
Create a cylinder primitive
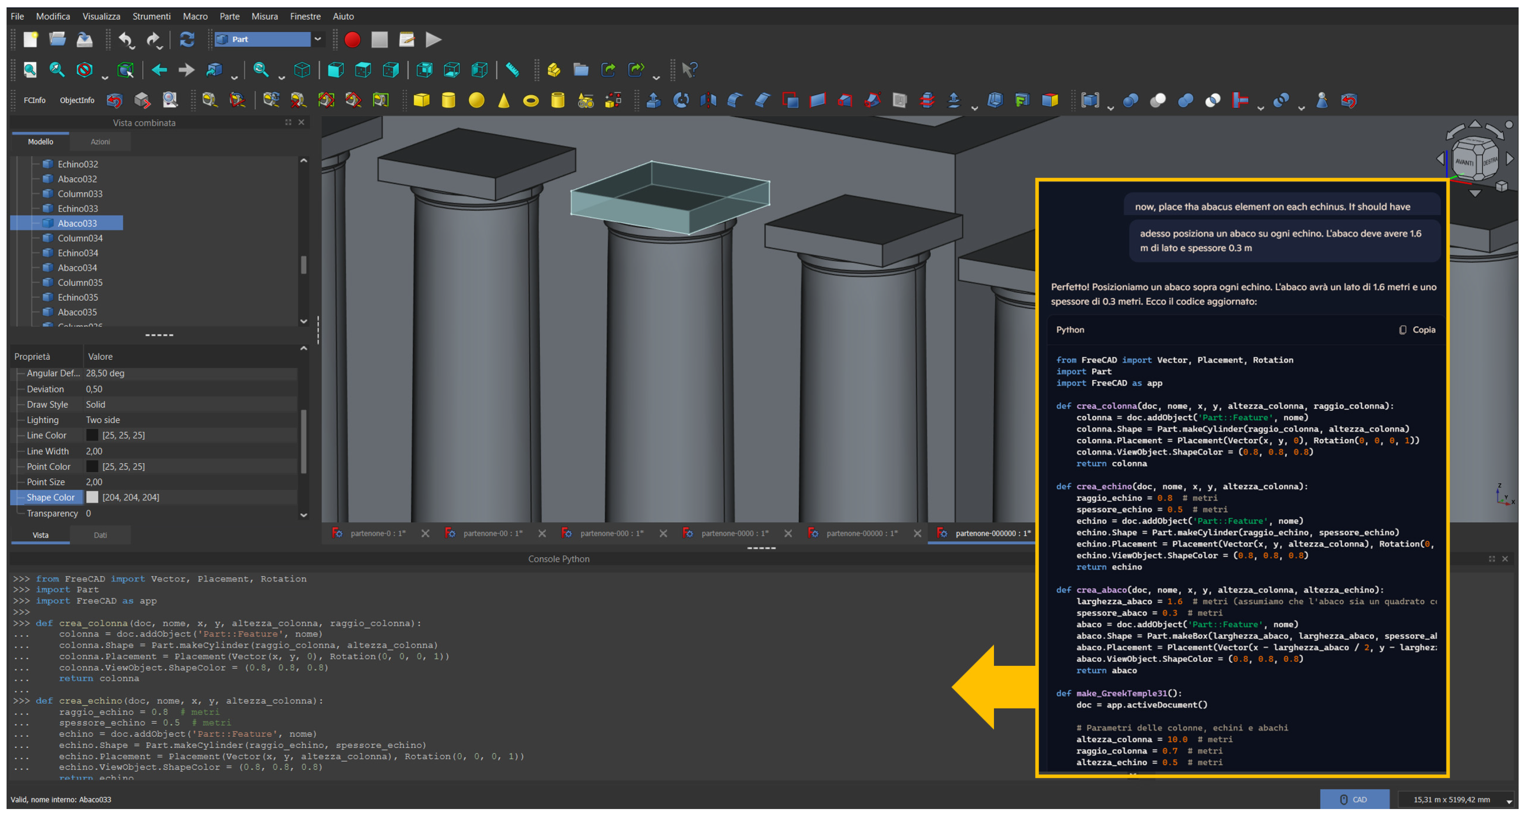coord(448,100)
